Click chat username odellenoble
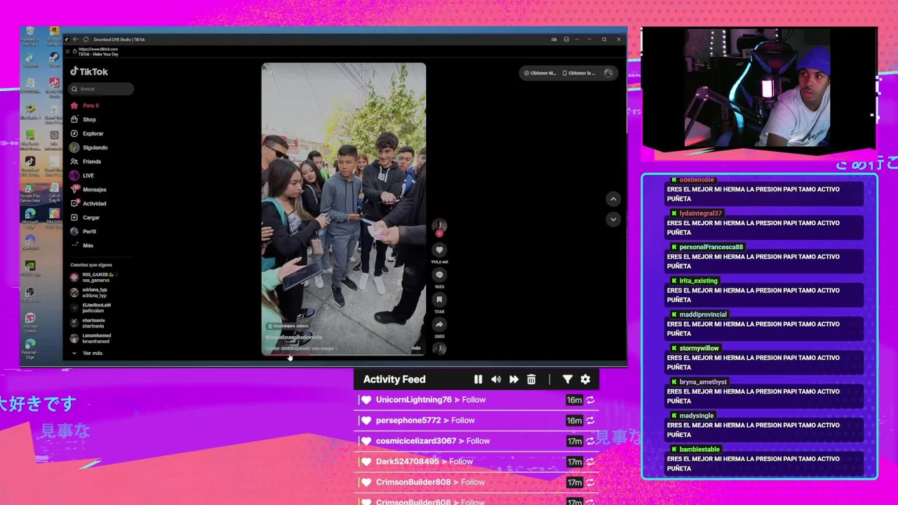Image resolution: width=898 pixels, height=505 pixels. [697, 180]
